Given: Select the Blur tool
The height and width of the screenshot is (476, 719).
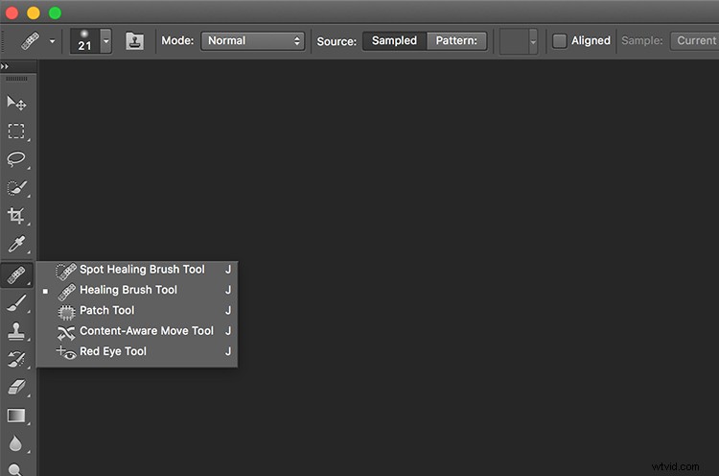Looking at the screenshot, I should point(15,444).
